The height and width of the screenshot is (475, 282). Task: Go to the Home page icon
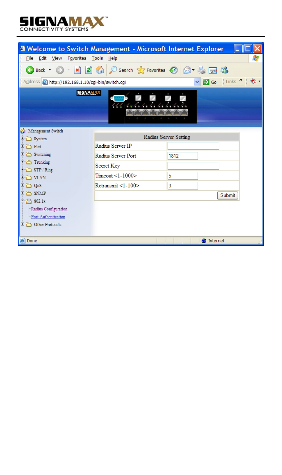pos(100,70)
